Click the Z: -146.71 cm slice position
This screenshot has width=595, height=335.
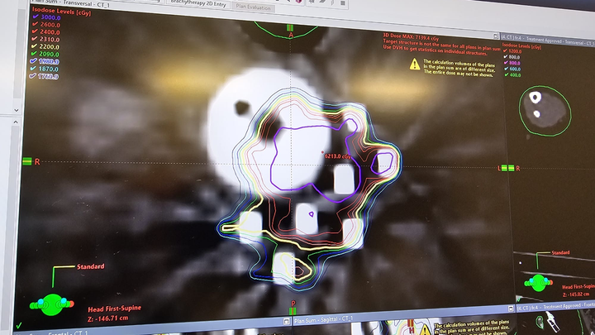click(x=107, y=318)
